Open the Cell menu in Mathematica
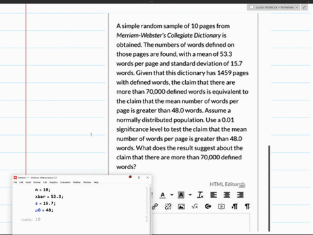The image size is (313, 235). pos(45,182)
